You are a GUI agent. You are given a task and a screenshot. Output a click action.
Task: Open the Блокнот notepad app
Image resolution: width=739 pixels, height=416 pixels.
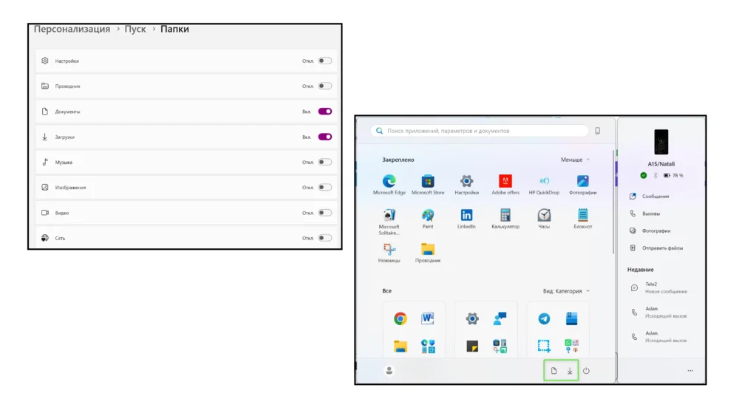(582, 219)
